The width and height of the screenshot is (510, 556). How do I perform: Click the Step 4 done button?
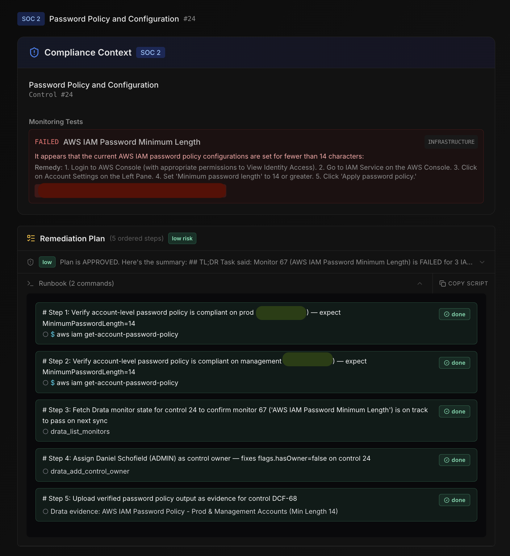[454, 460]
